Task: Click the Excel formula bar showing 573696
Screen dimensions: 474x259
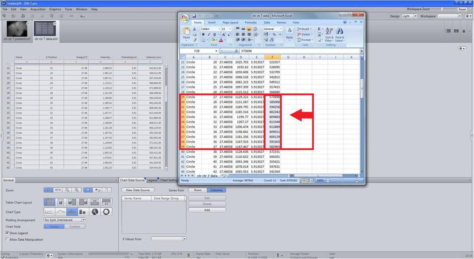Action: tap(300, 51)
